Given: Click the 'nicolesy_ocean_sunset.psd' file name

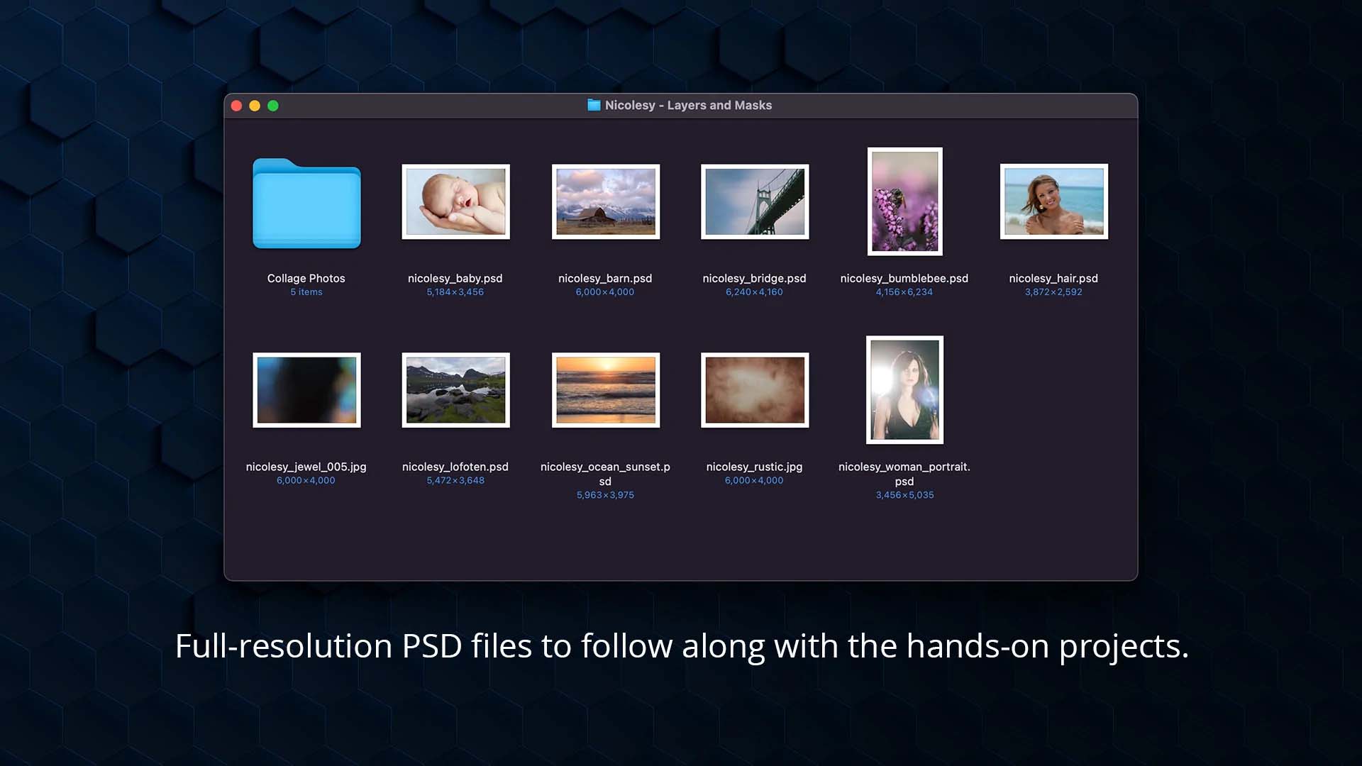Looking at the screenshot, I should (605, 474).
